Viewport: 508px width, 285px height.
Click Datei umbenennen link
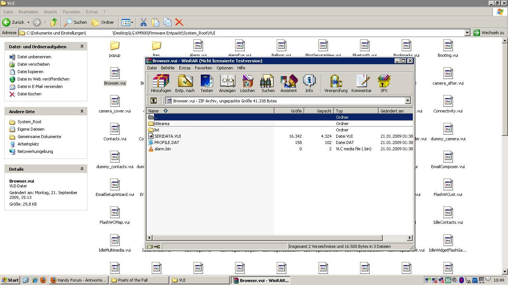pos(34,57)
